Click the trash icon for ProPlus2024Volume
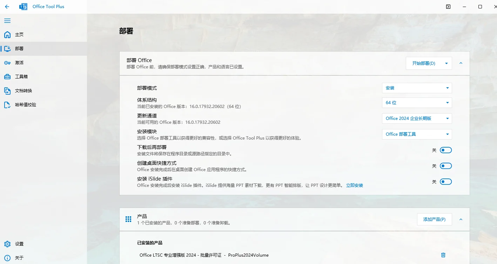 443,255
